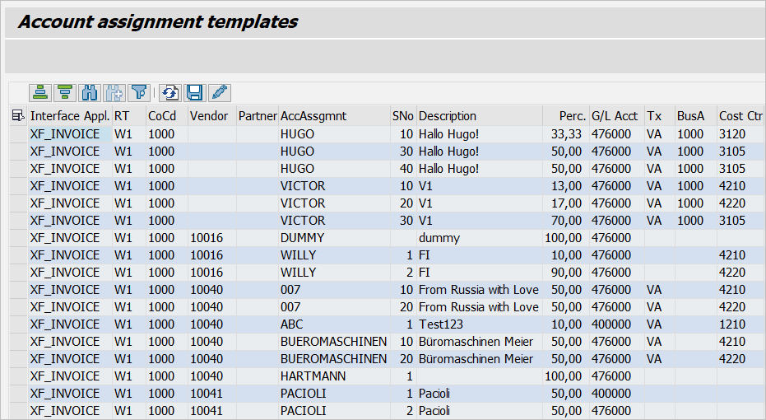Click the select-all icon at table corner
The image size is (766, 420).
pyautogui.click(x=18, y=116)
